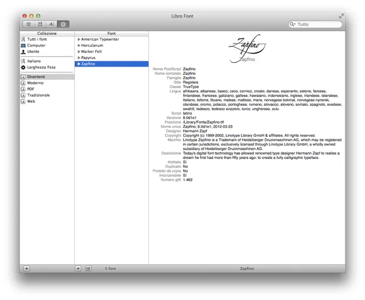Click the /Library/Fonts/Zapfino.ttf path value
Screen dimensions: 365x300
tap(203, 122)
